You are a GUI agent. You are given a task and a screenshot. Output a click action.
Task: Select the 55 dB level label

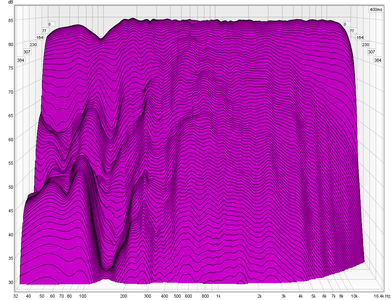11,163
